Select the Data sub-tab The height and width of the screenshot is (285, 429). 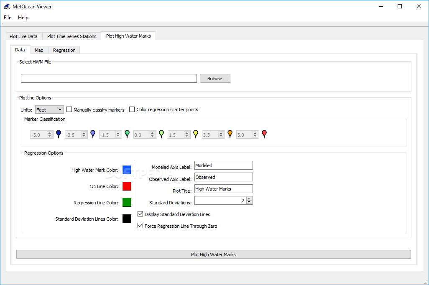click(x=20, y=50)
